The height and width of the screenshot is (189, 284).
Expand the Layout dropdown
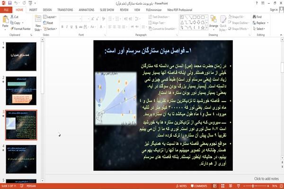click(x=50, y=17)
